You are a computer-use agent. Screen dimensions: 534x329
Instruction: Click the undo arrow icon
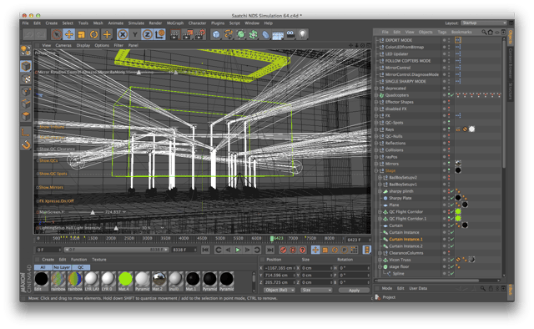tap(28, 34)
